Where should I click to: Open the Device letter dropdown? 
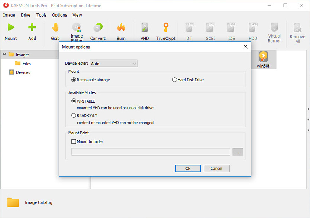click(113, 64)
